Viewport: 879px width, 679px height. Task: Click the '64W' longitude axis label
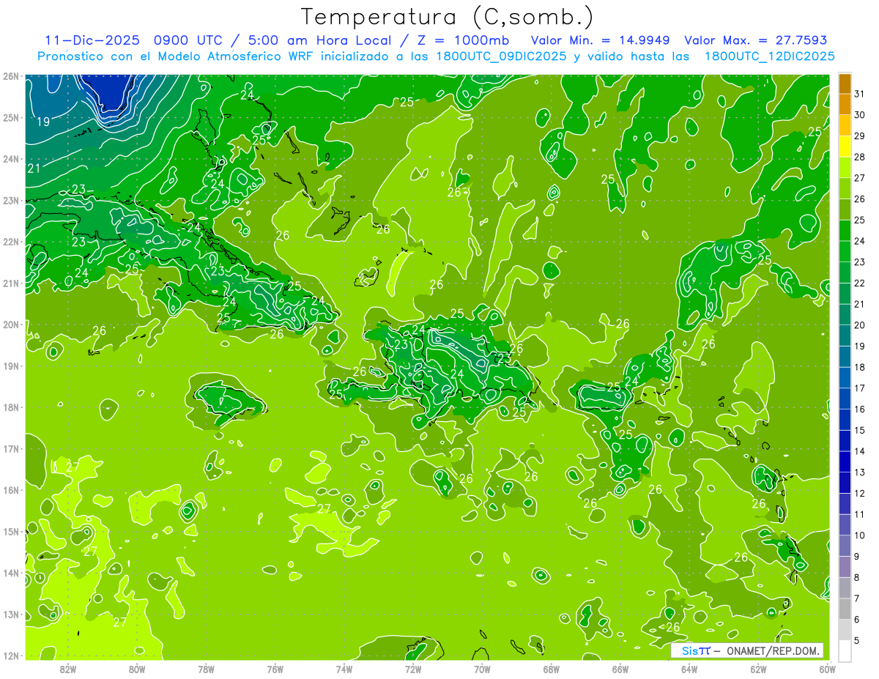[x=689, y=669]
